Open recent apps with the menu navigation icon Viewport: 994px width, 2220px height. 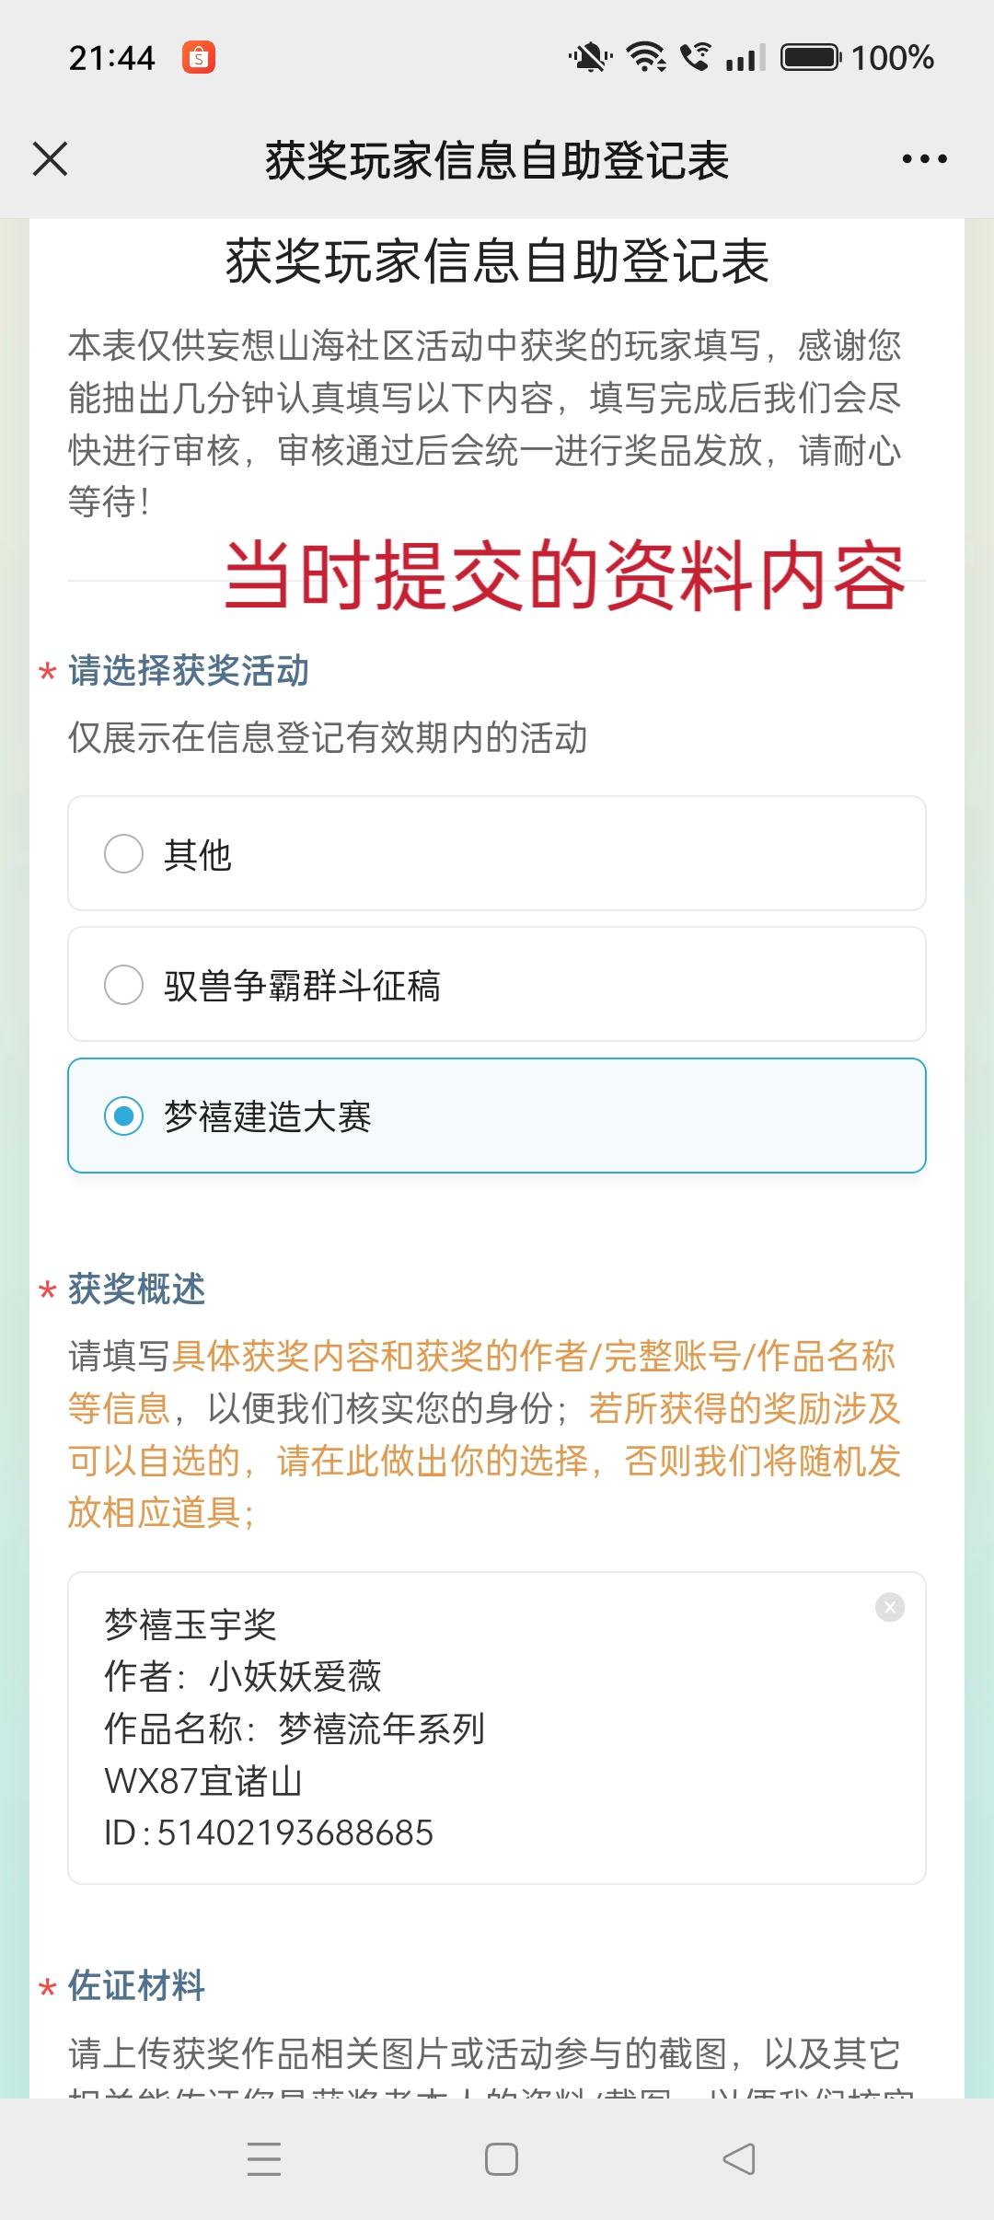tap(264, 2158)
